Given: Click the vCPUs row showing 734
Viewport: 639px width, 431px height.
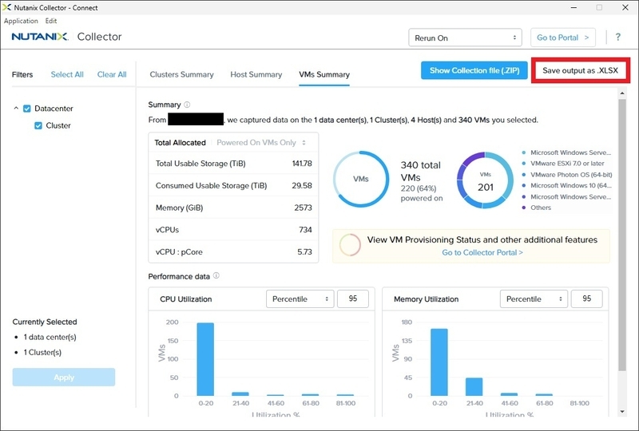Looking at the screenshot, I should coord(233,230).
